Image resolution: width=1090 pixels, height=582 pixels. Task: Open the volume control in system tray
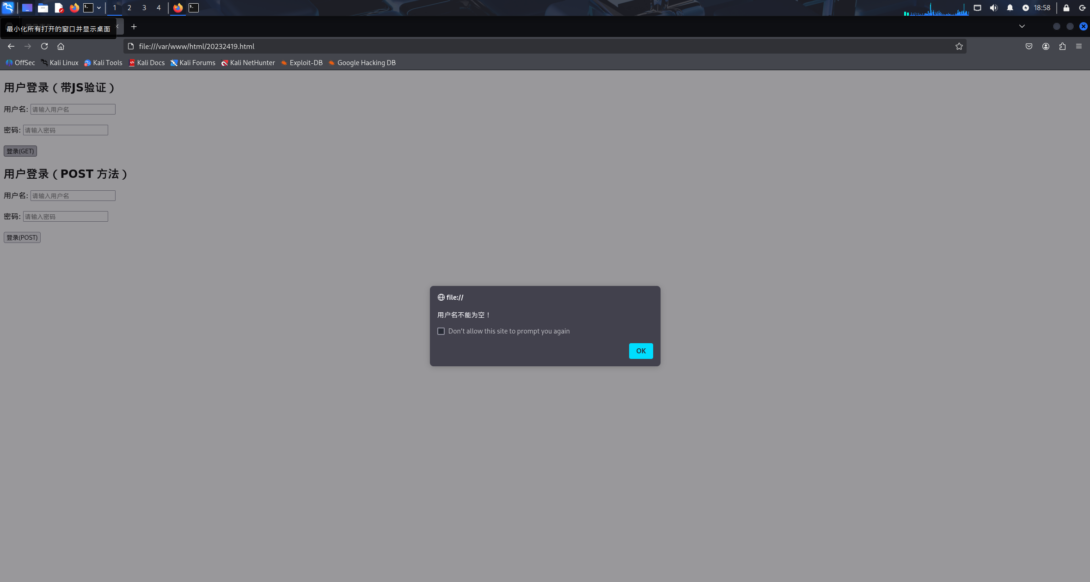993,8
